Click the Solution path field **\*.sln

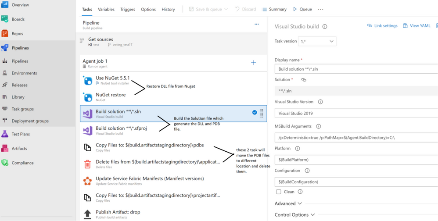(356, 91)
